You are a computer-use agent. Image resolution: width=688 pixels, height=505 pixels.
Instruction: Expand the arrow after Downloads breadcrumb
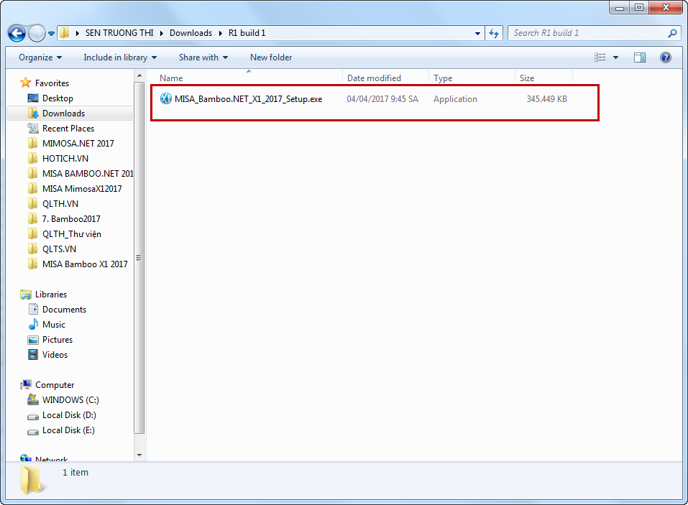[x=220, y=33]
